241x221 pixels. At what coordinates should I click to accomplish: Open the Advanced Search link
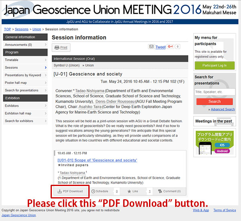[223, 109]
